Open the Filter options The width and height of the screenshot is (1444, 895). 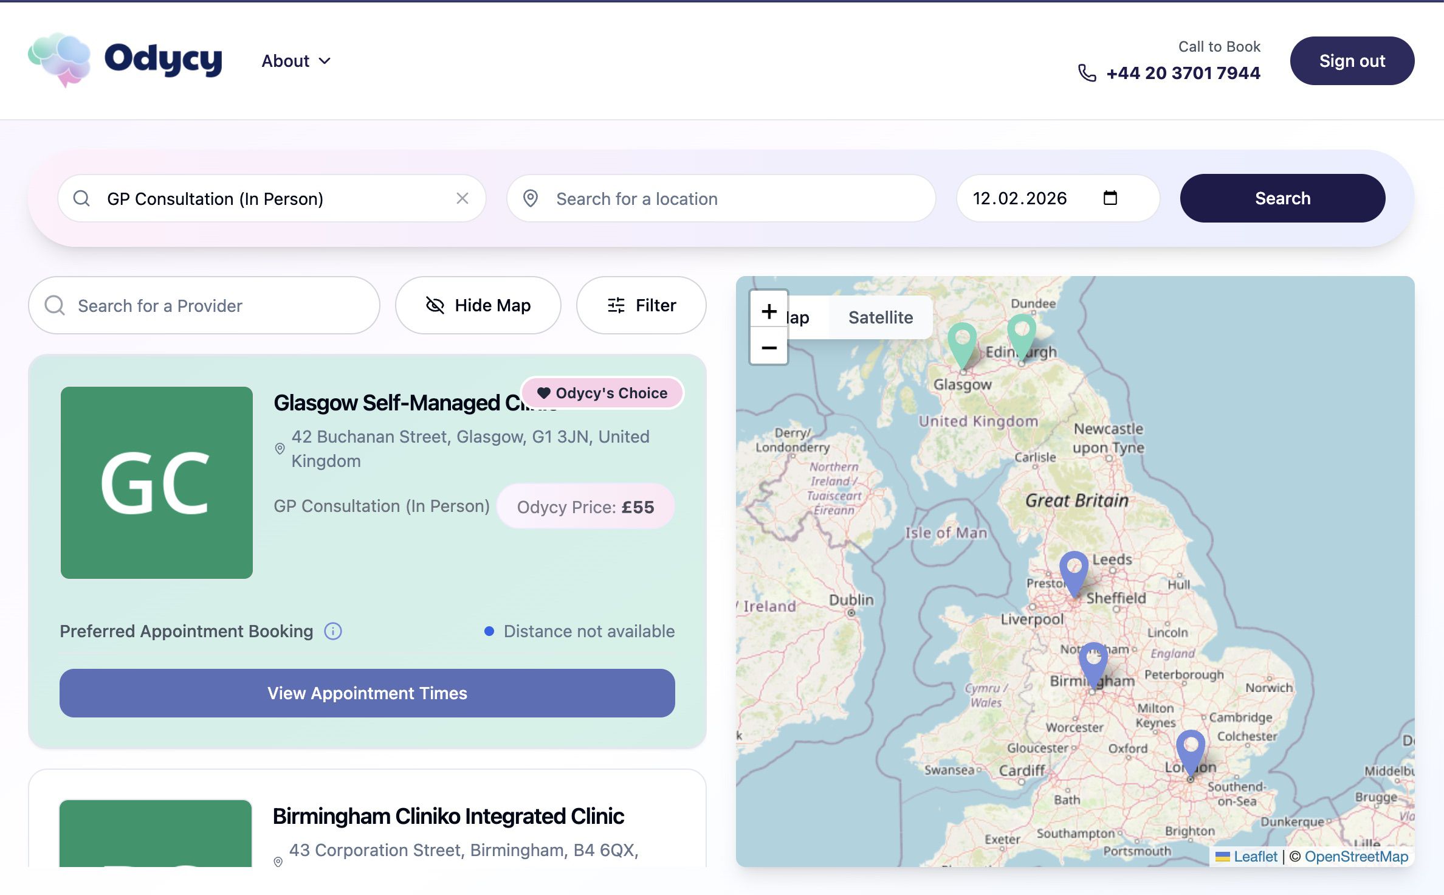tap(641, 305)
